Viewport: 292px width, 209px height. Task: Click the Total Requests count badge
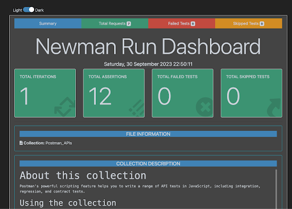tap(129, 24)
